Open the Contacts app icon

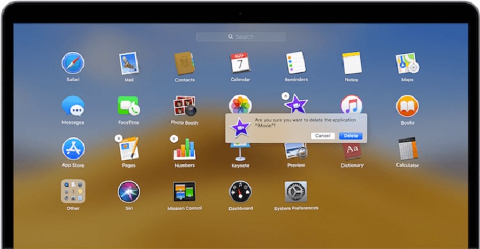184,63
